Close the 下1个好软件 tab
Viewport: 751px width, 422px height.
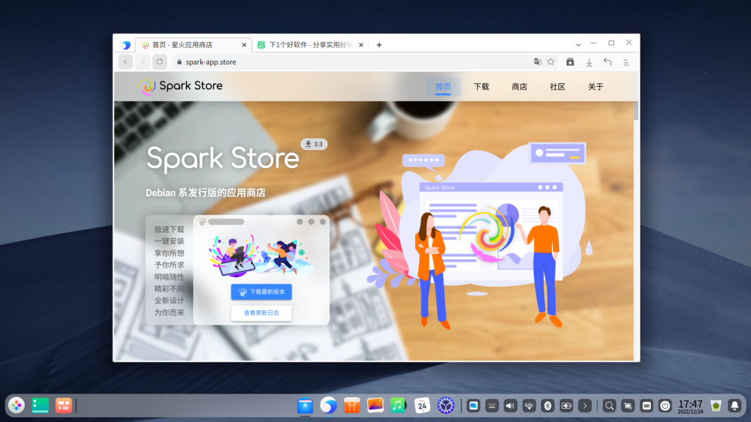click(361, 45)
